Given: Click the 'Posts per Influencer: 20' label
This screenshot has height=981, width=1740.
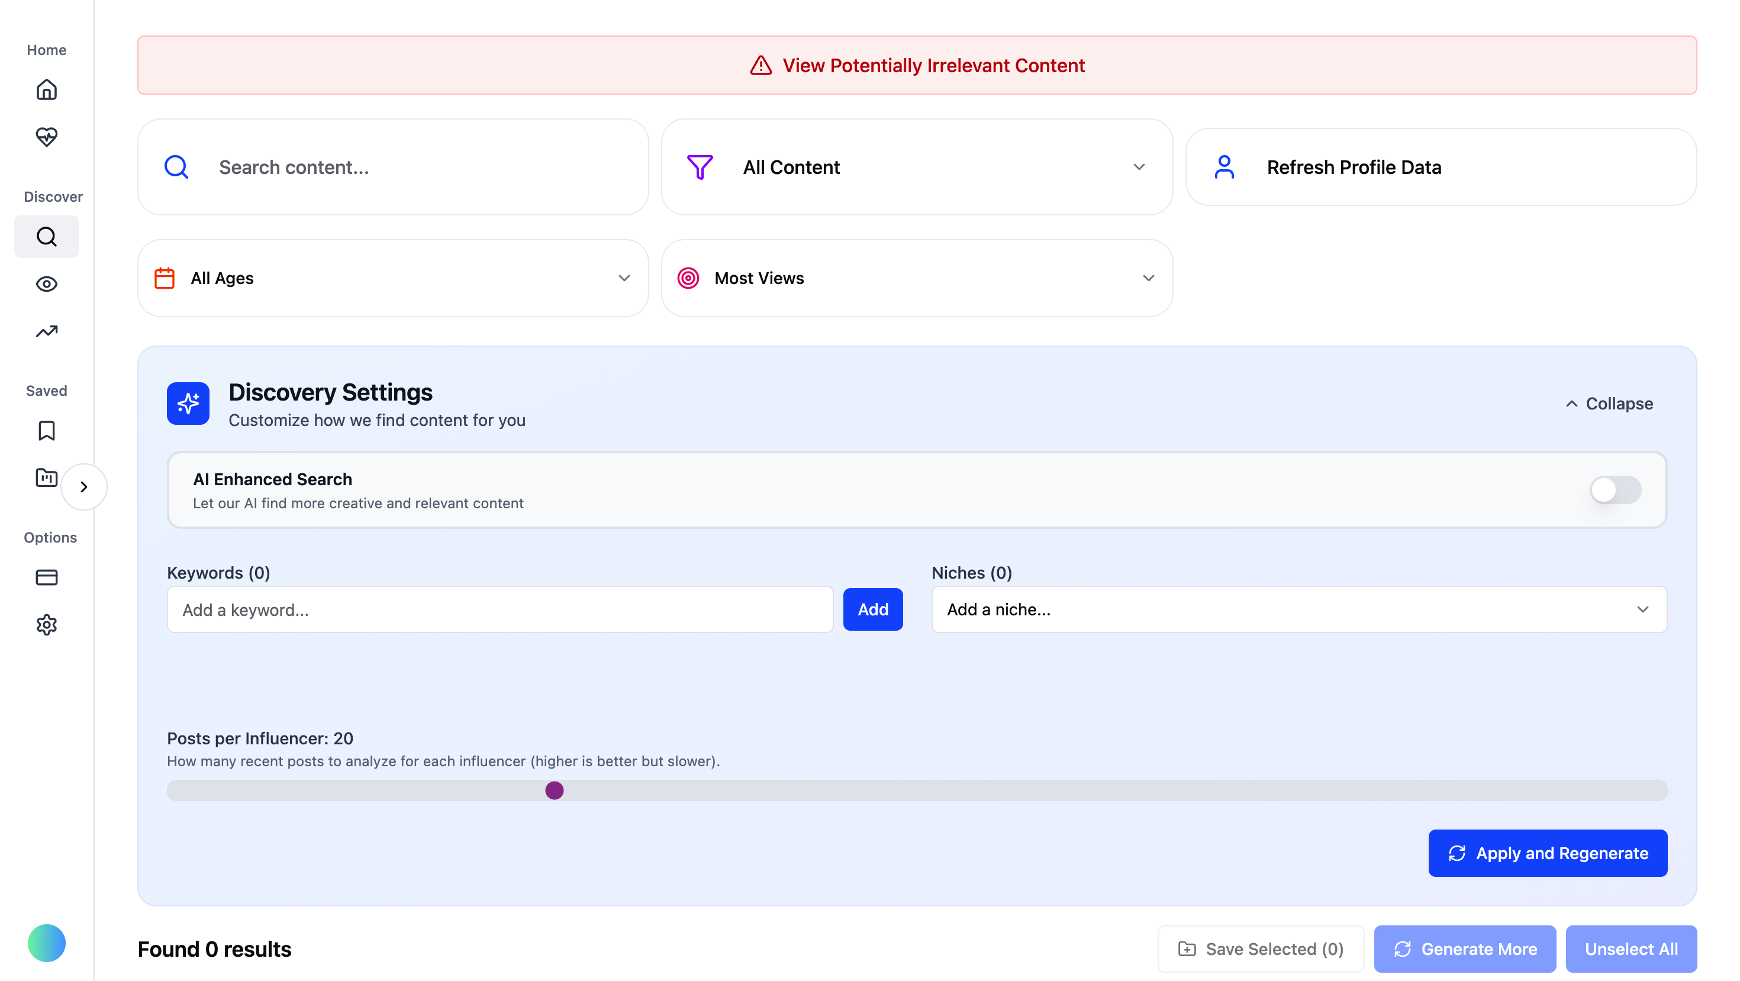Looking at the screenshot, I should pyautogui.click(x=260, y=738).
